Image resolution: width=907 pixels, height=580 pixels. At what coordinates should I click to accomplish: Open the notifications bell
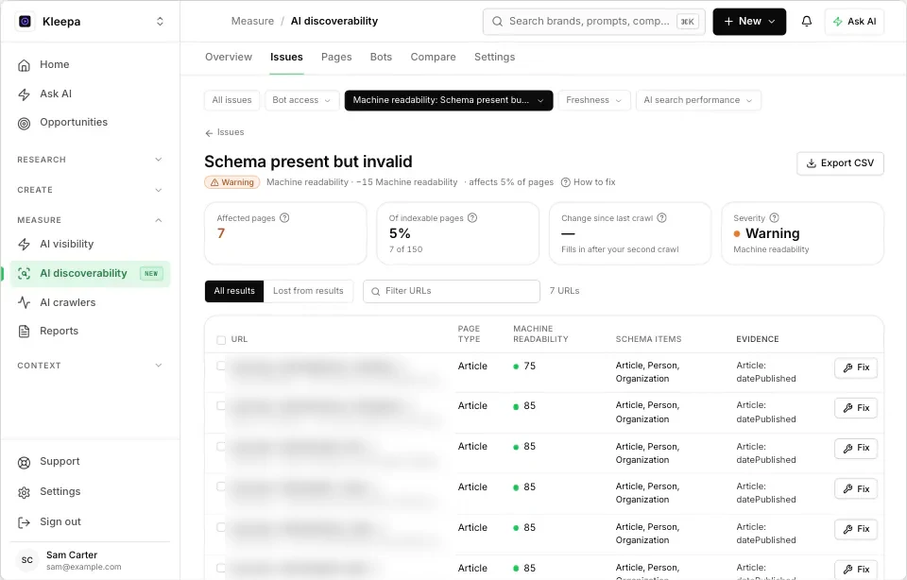coord(806,22)
